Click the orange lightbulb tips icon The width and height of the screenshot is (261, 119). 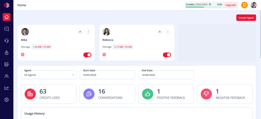[x=244, y=5]
